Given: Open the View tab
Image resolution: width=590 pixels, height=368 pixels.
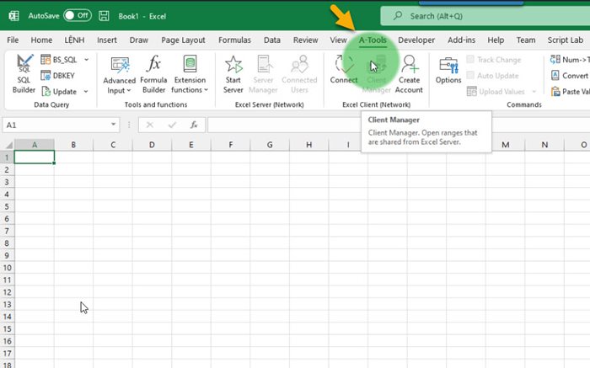Looking at the screenshot, I should (338, 40).
